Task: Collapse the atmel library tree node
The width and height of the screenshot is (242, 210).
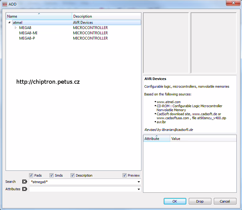Action: click(10, 23)
